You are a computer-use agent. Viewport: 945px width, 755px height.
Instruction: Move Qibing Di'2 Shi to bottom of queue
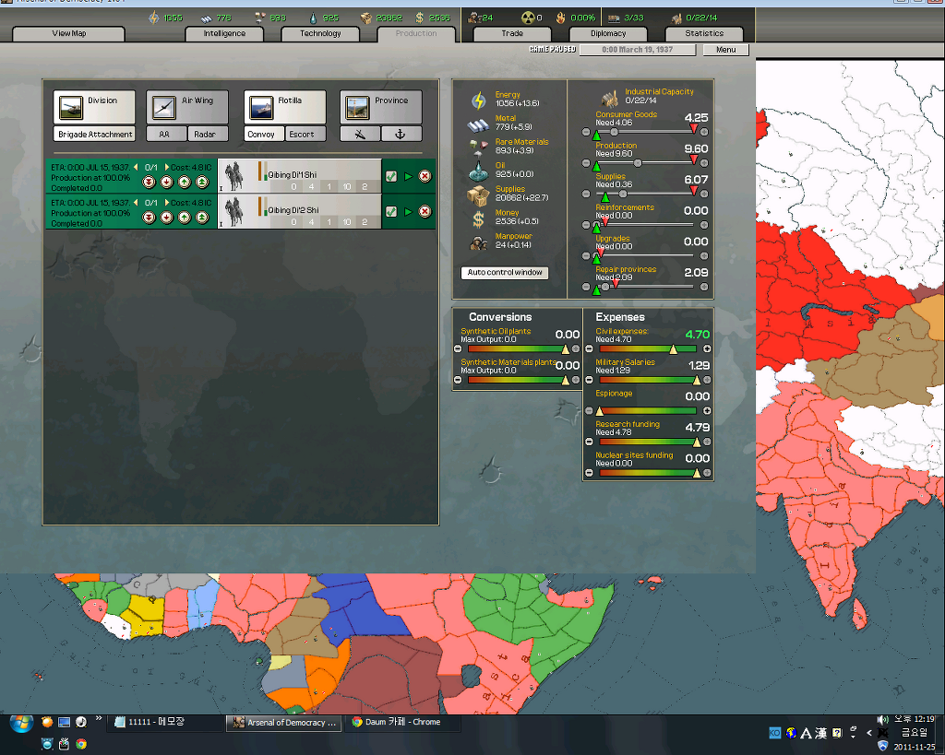click(x=149, y=218)
